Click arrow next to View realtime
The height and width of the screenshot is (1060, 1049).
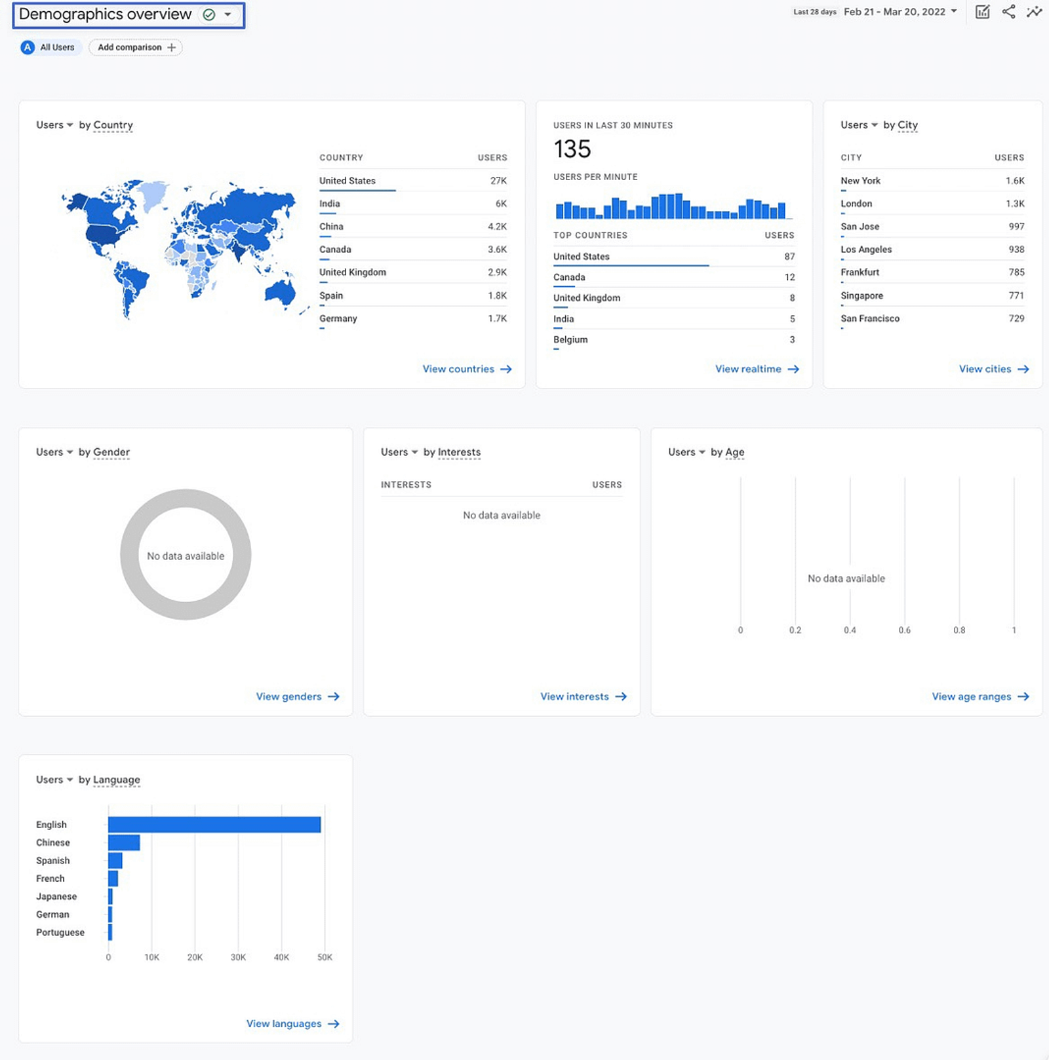793,369
